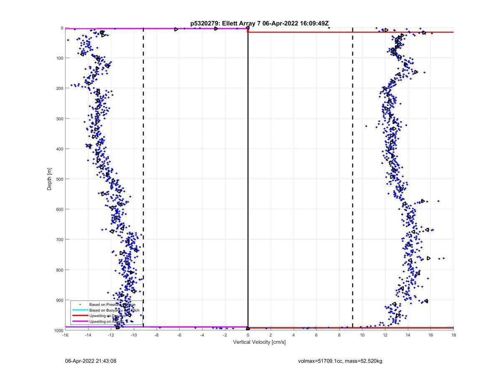Screen dimensions: 501x371
Task: Click the x-axis tick label '8'
Action: point(339,335)
